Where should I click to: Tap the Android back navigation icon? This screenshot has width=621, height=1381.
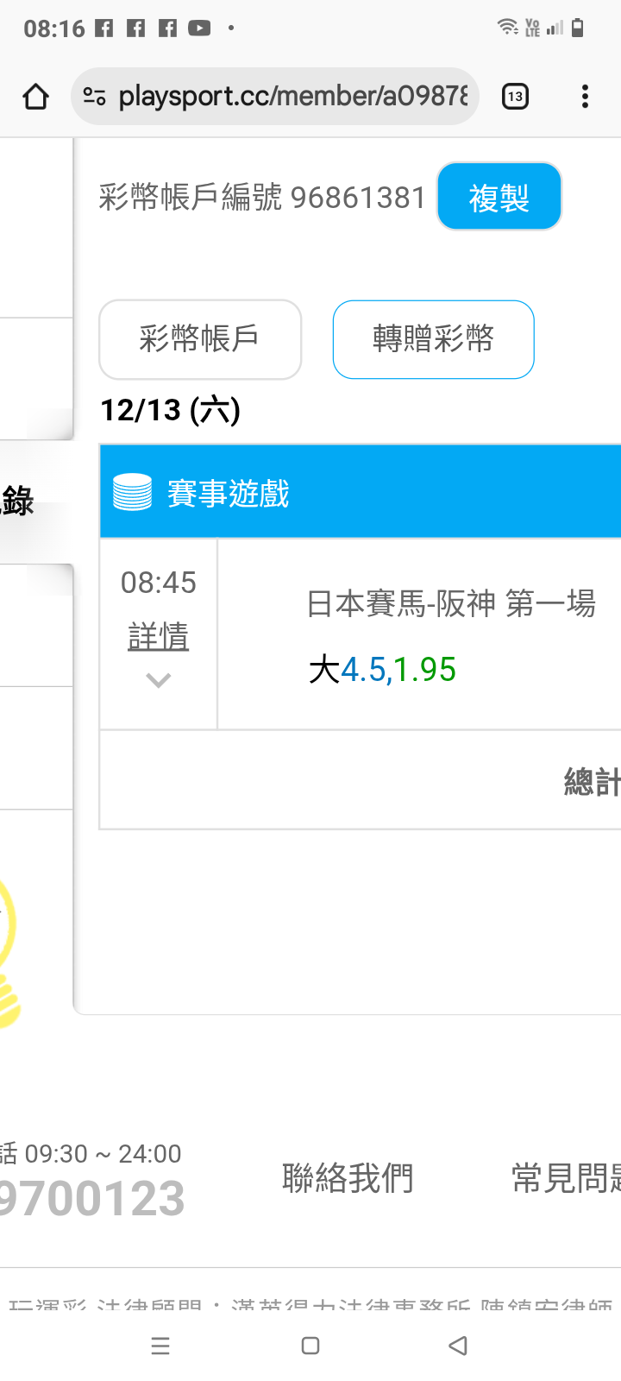458,1346
